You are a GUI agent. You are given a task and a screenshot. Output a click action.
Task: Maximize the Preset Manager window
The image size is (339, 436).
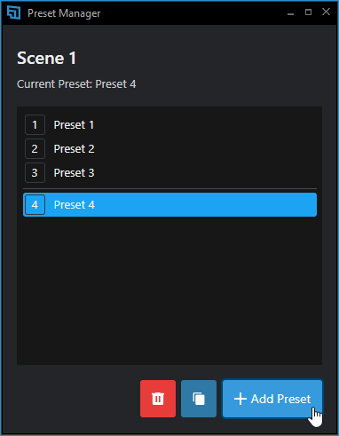(308, 12)
